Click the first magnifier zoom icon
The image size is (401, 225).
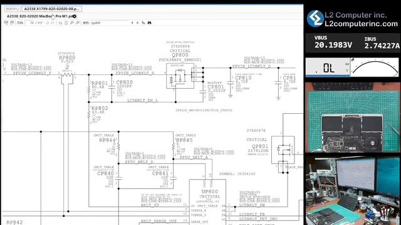pos(72,22)
